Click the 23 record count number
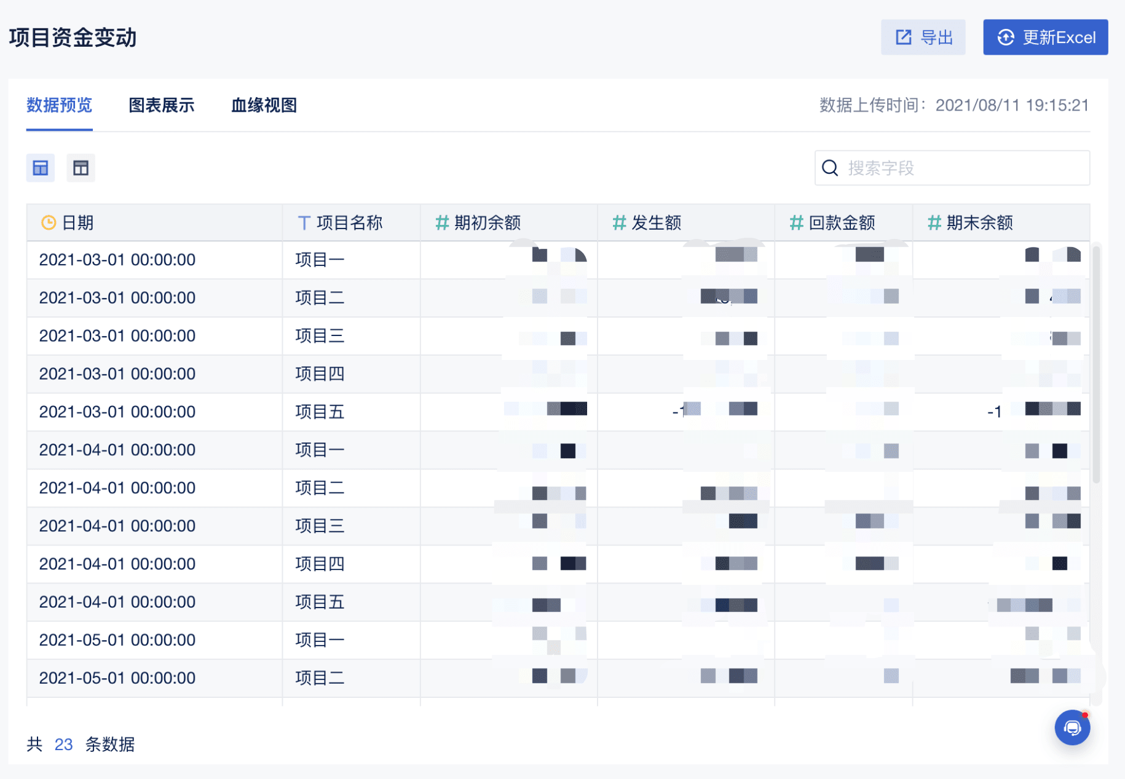The image size is (1125, 779). [x=63, y=744]
